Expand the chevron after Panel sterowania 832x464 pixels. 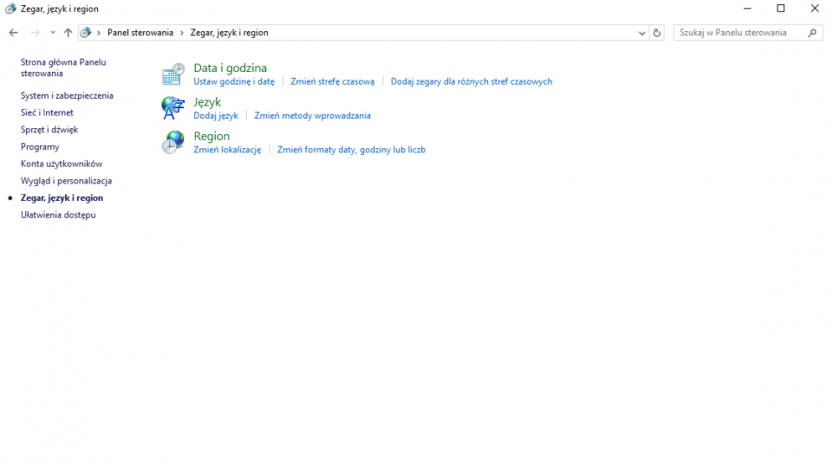182,33
